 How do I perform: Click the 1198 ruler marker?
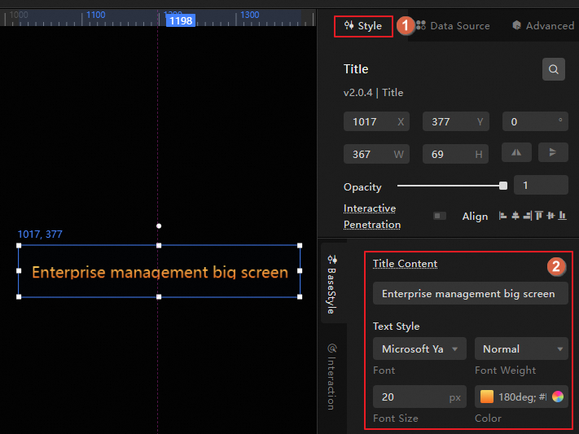(x=181, y=20)
